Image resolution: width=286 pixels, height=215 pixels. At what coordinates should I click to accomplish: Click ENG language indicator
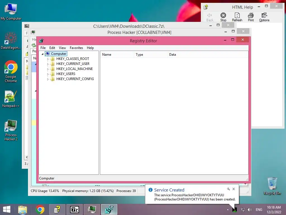point(259,210)
